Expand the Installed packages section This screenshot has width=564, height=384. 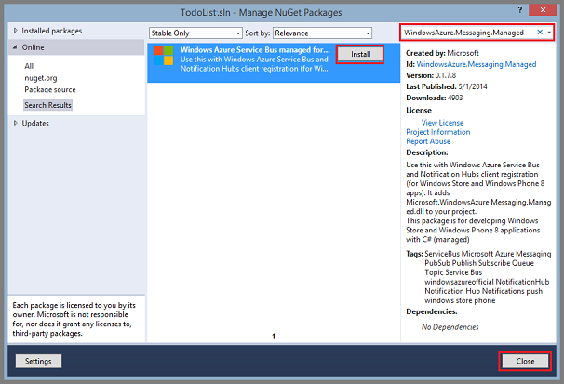[x=16, y=31]
